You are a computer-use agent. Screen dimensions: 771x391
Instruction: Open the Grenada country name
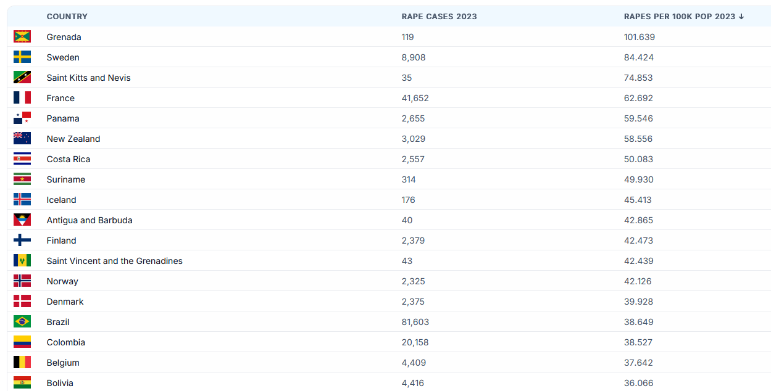pyautogui.click(x=64, y=37)
